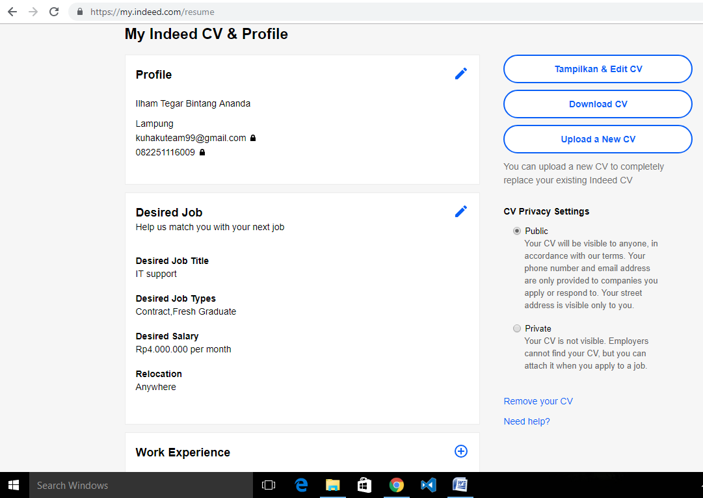Click Upload a New CV button
The height and width of the screenshot is (498, 703).
tap(598, 139)
